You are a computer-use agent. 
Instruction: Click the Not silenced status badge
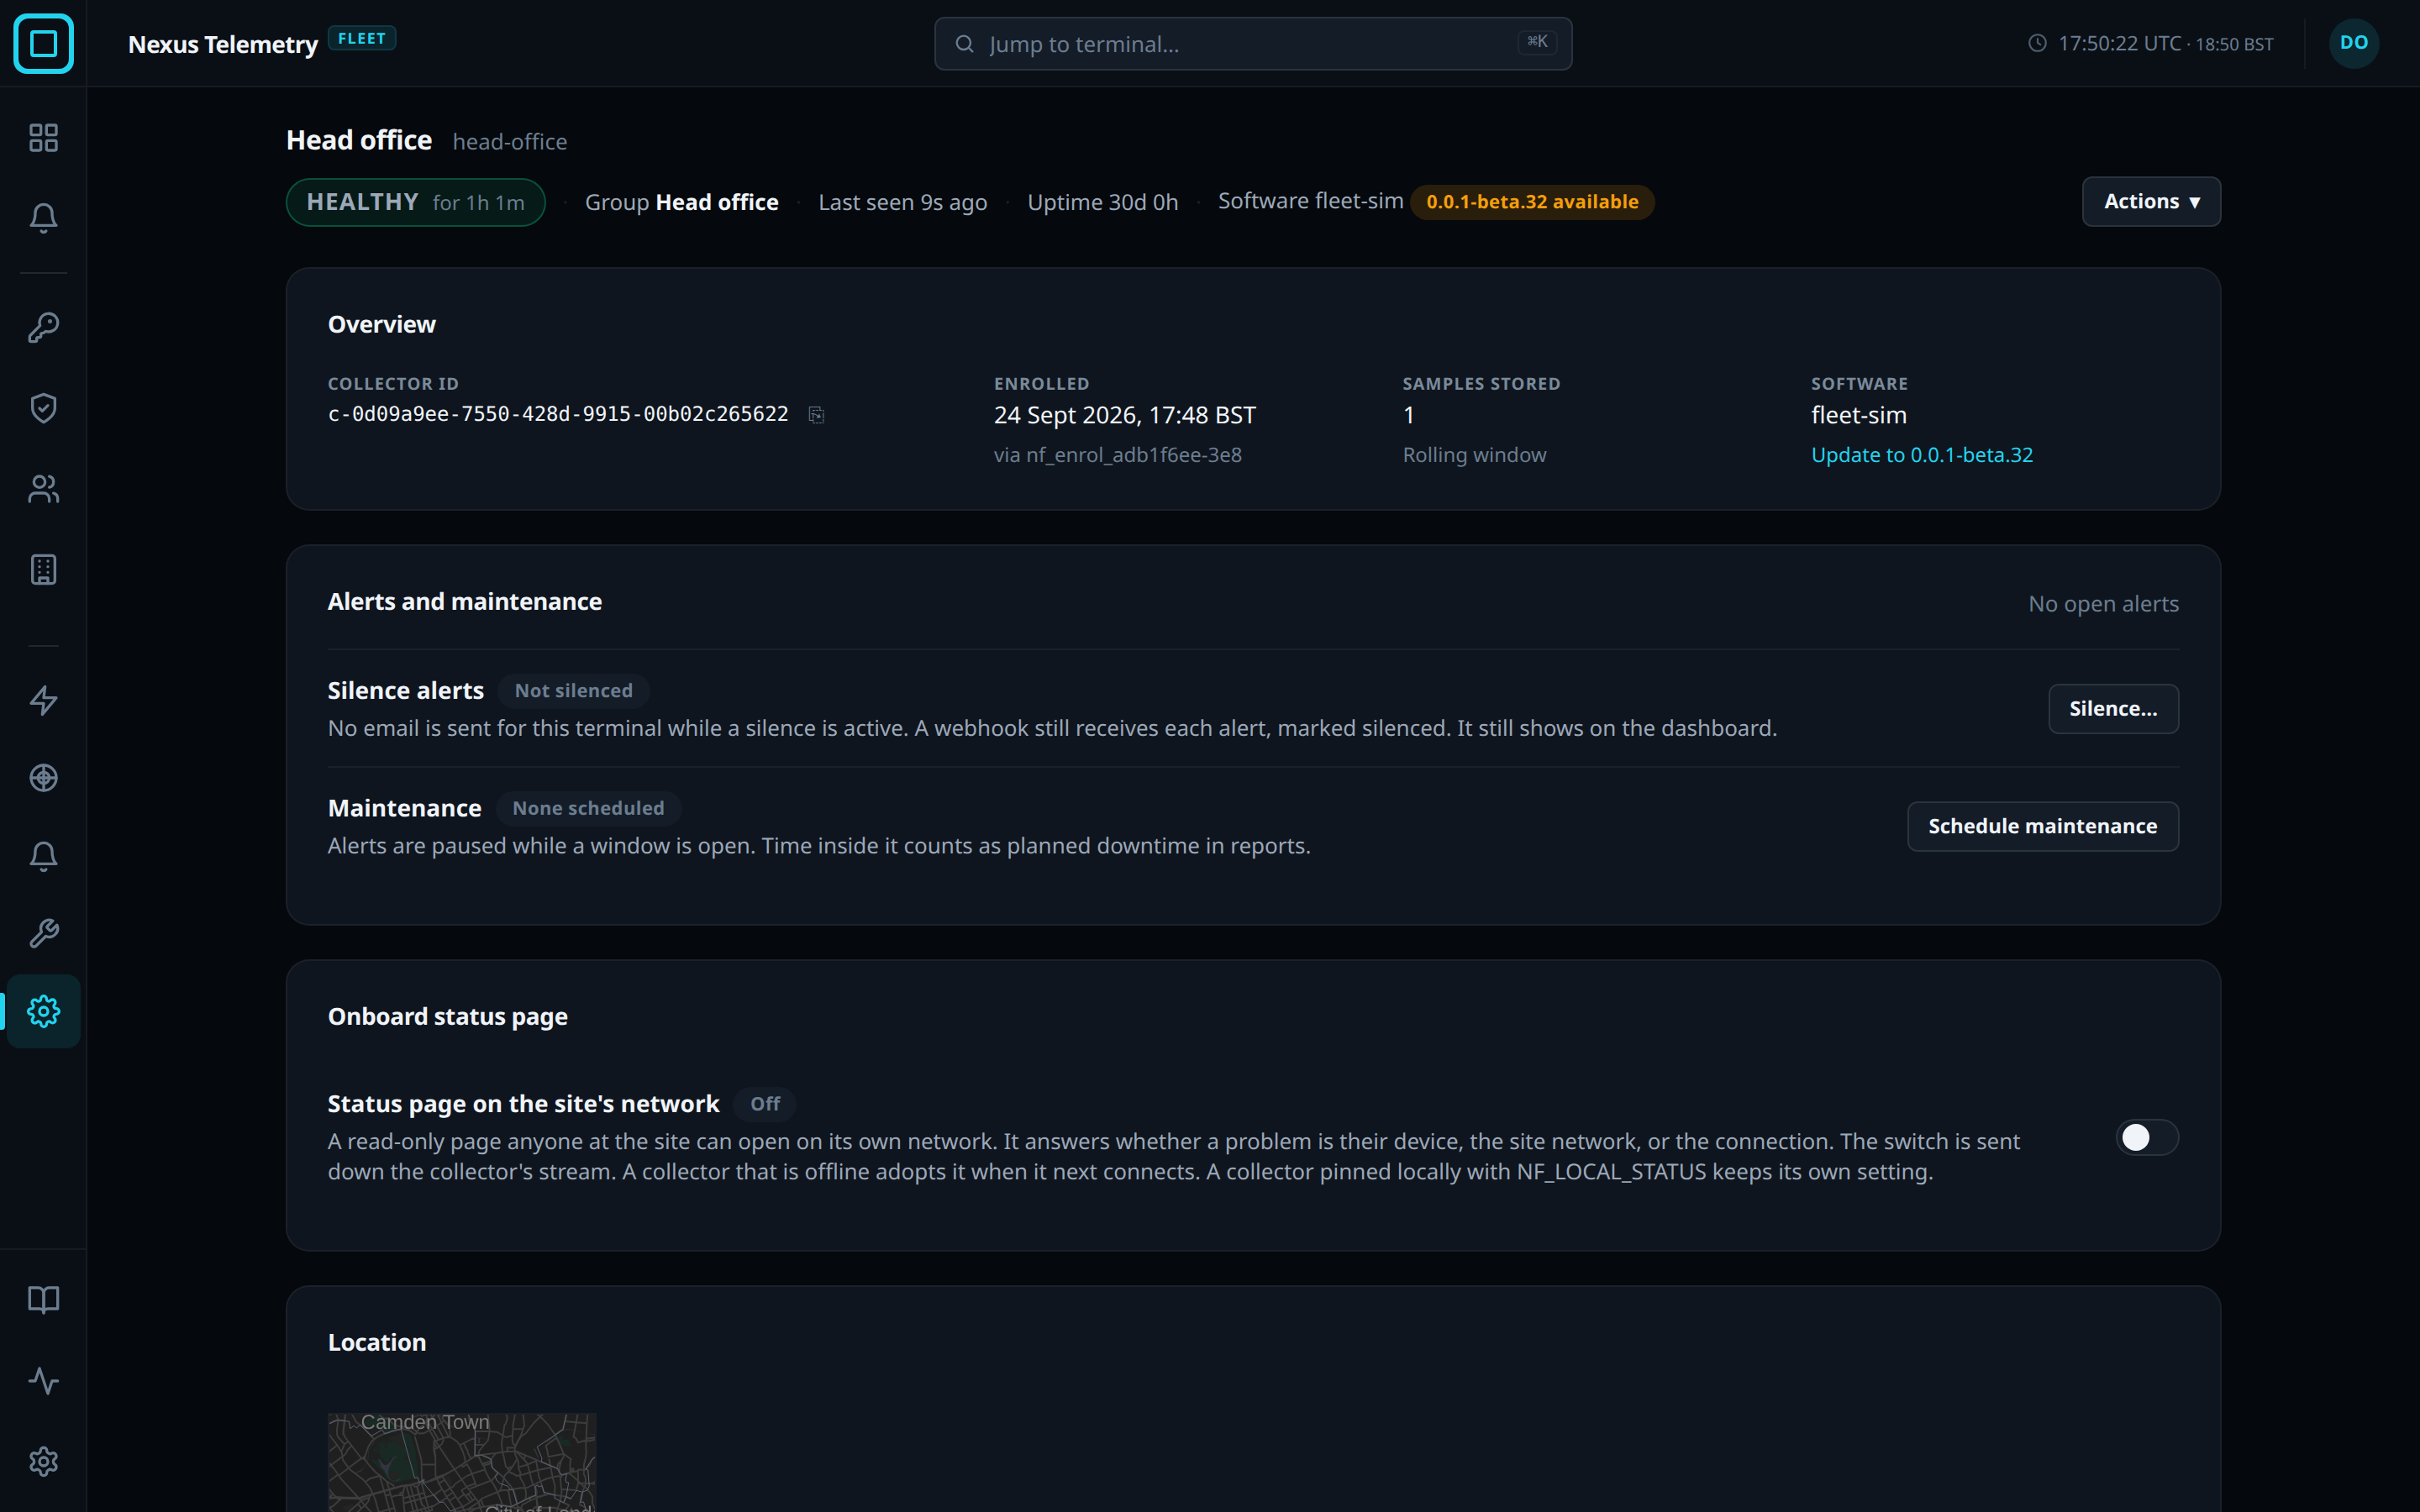coord(574,691)
